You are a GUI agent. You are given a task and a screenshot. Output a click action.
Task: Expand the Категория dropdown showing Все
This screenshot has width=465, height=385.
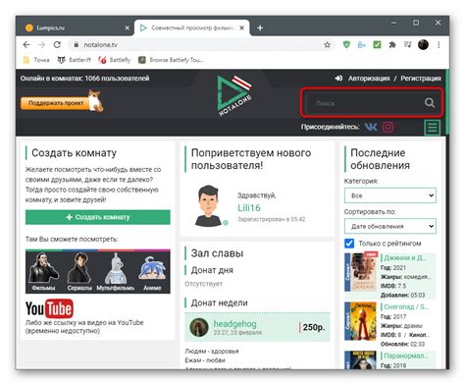[x=390, y=195]
